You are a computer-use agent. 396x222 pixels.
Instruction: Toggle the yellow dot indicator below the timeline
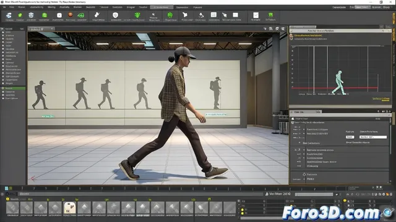click(345, 200)
